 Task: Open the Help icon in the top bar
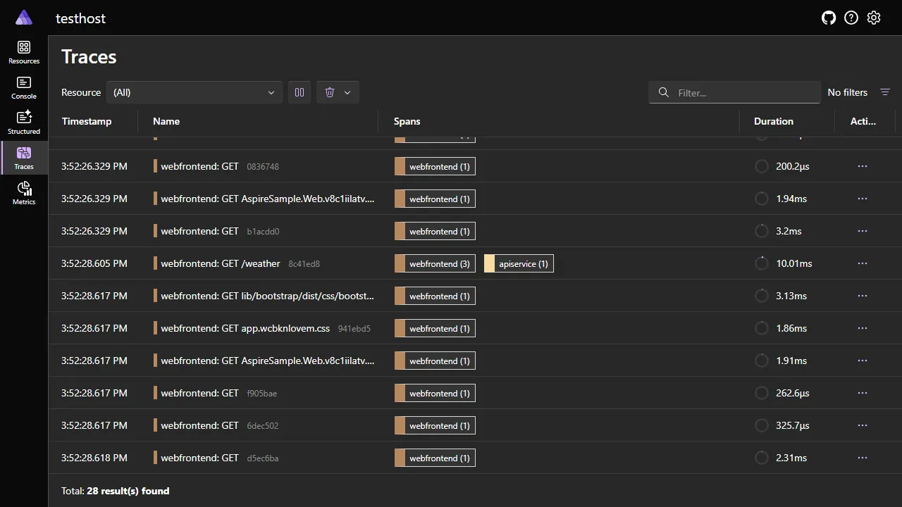851,18
